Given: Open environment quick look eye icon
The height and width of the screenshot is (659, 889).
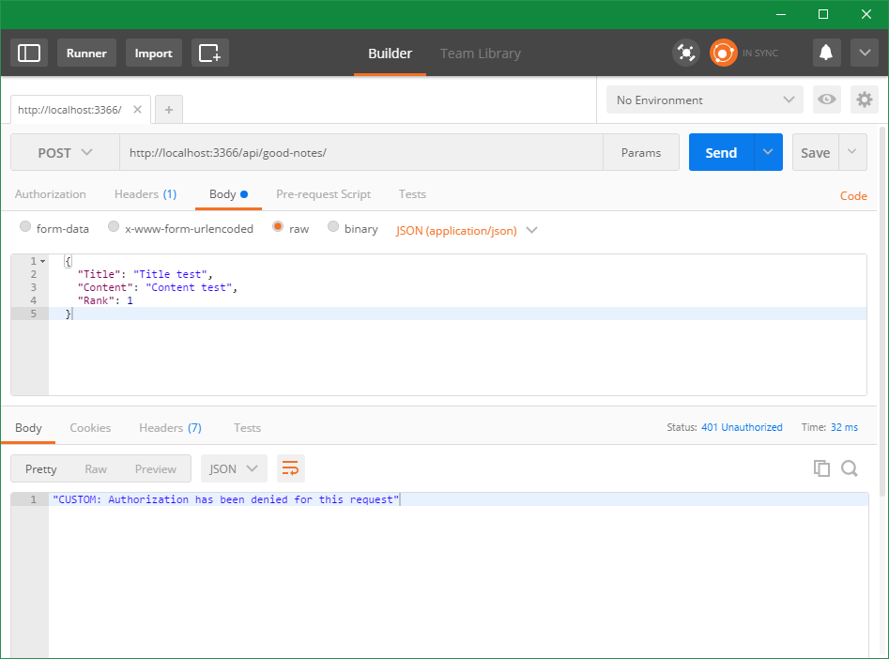Looking at the screenshot, I should [x=827, y=100].
